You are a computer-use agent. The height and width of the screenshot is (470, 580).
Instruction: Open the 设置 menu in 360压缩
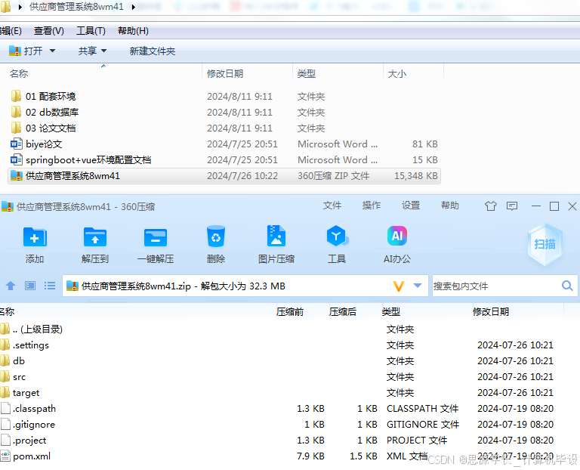(x=411, y=206)
